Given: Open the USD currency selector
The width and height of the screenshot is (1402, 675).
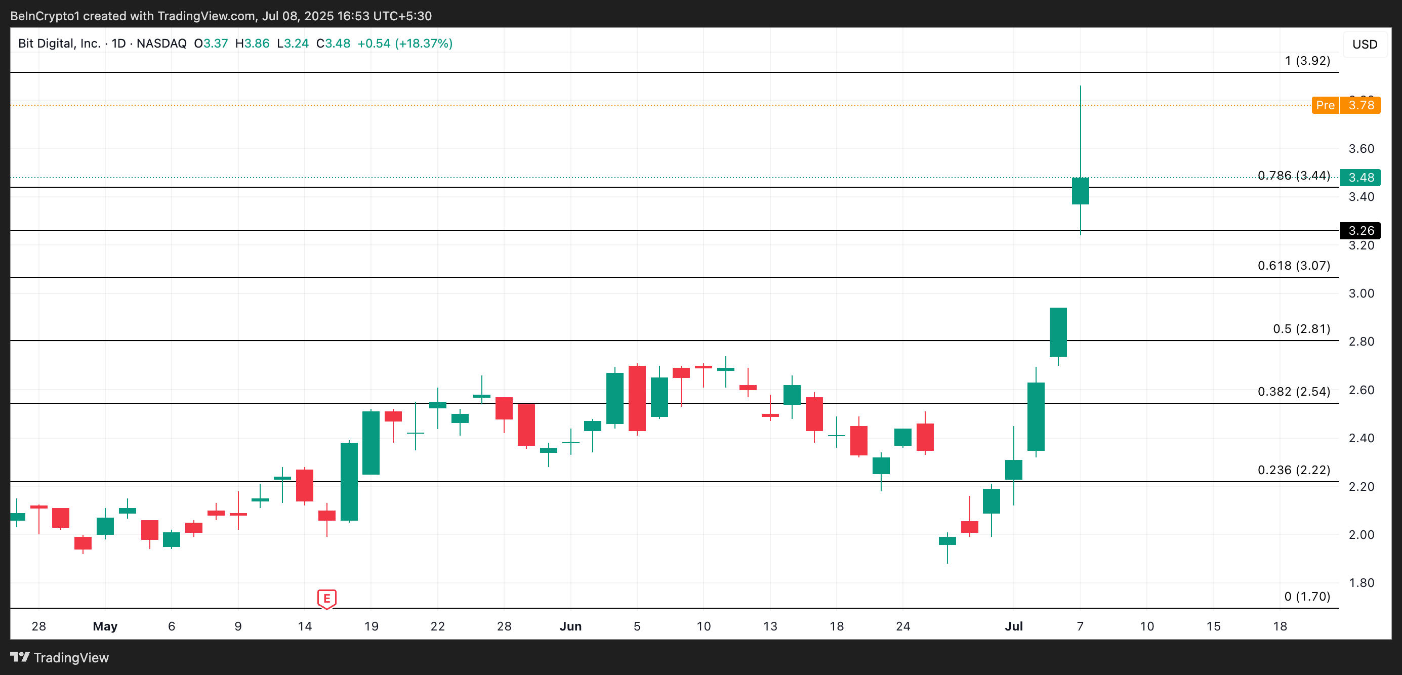Looking at the screenshot, I should 1365,45.
